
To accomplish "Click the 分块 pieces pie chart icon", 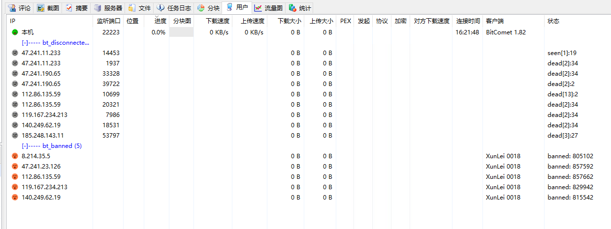I will click(x=201, y=8).
